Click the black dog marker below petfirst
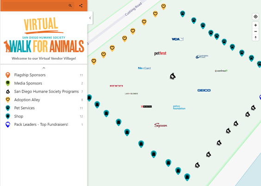 [x=173, y=76]
